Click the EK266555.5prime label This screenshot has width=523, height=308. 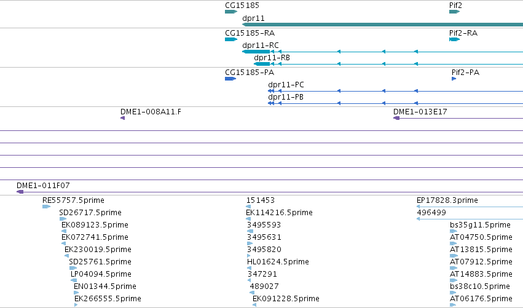pos(108,299)
